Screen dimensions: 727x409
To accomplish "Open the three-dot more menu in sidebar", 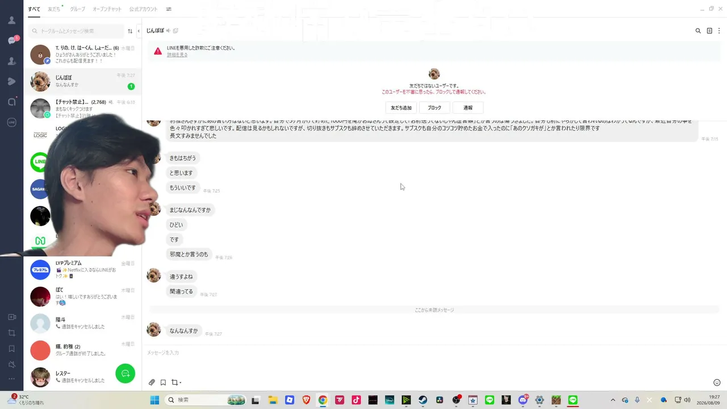I will [11, 379].
